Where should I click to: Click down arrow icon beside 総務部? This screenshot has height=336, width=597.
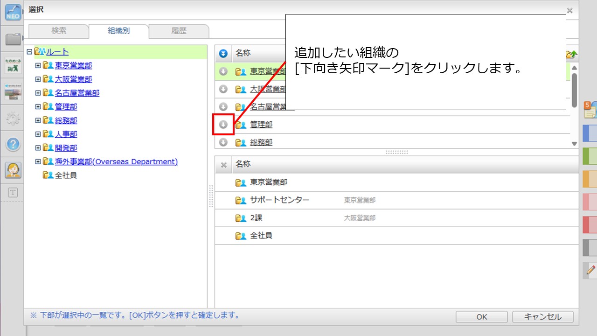pyautogui.click(x=223, y=143)
